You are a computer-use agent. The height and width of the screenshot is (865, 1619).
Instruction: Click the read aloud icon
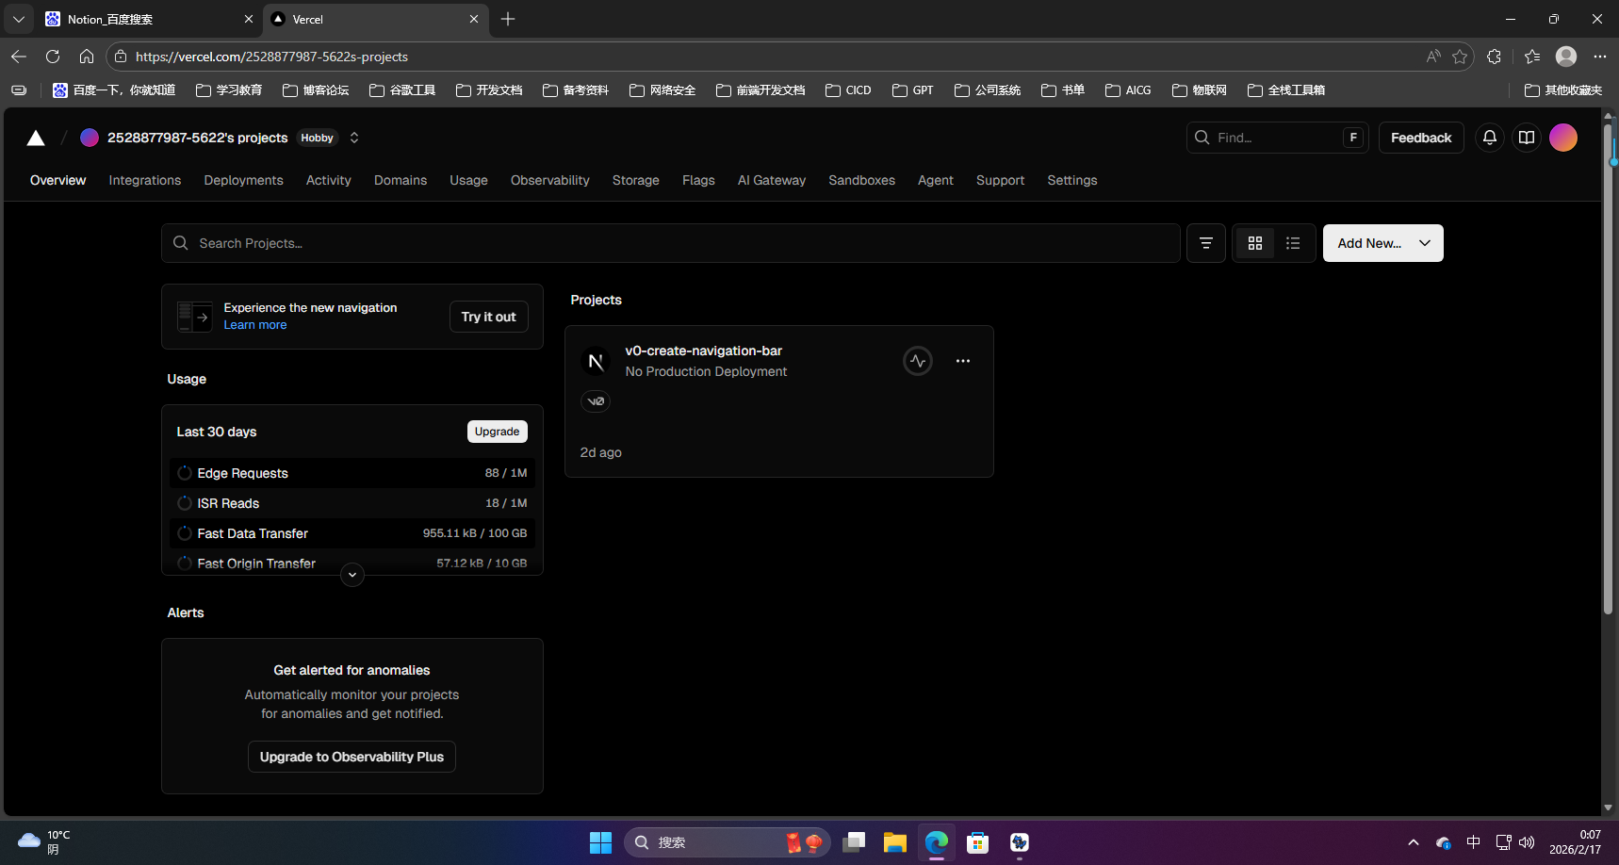[1433, 57]
